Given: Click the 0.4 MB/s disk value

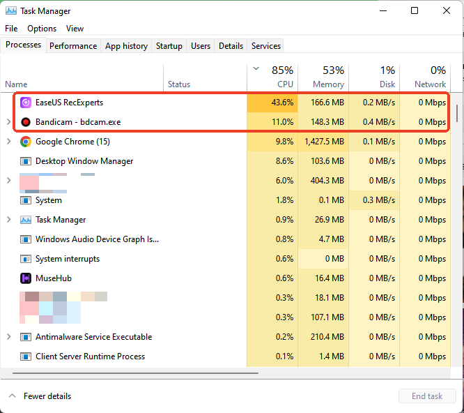Looking at the screenshot, I should pos(379,122).
